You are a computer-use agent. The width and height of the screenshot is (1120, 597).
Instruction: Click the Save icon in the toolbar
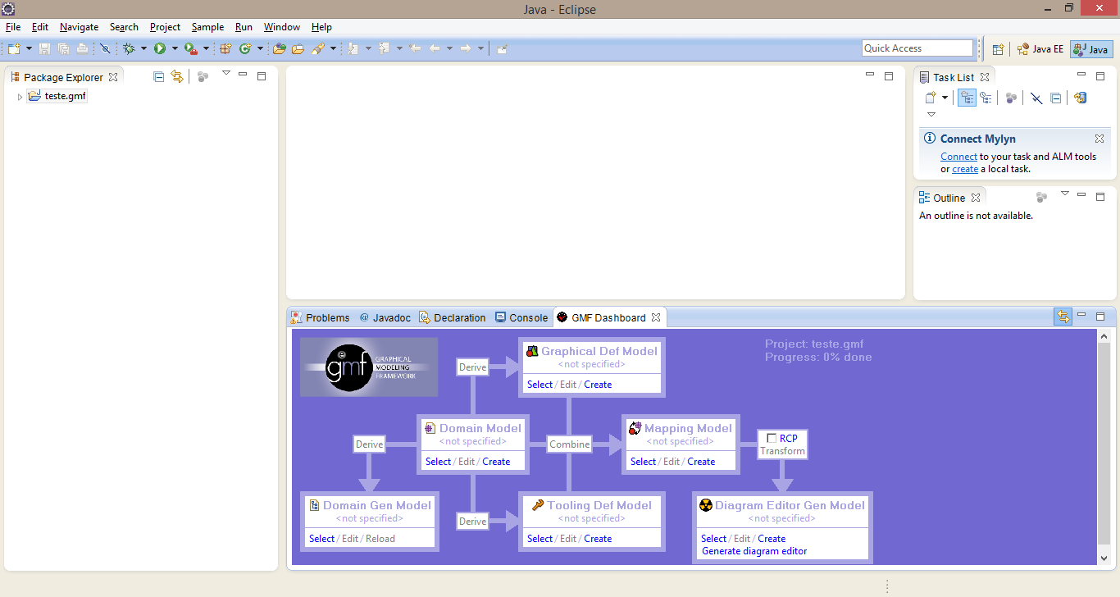click(x=45, y=49)
